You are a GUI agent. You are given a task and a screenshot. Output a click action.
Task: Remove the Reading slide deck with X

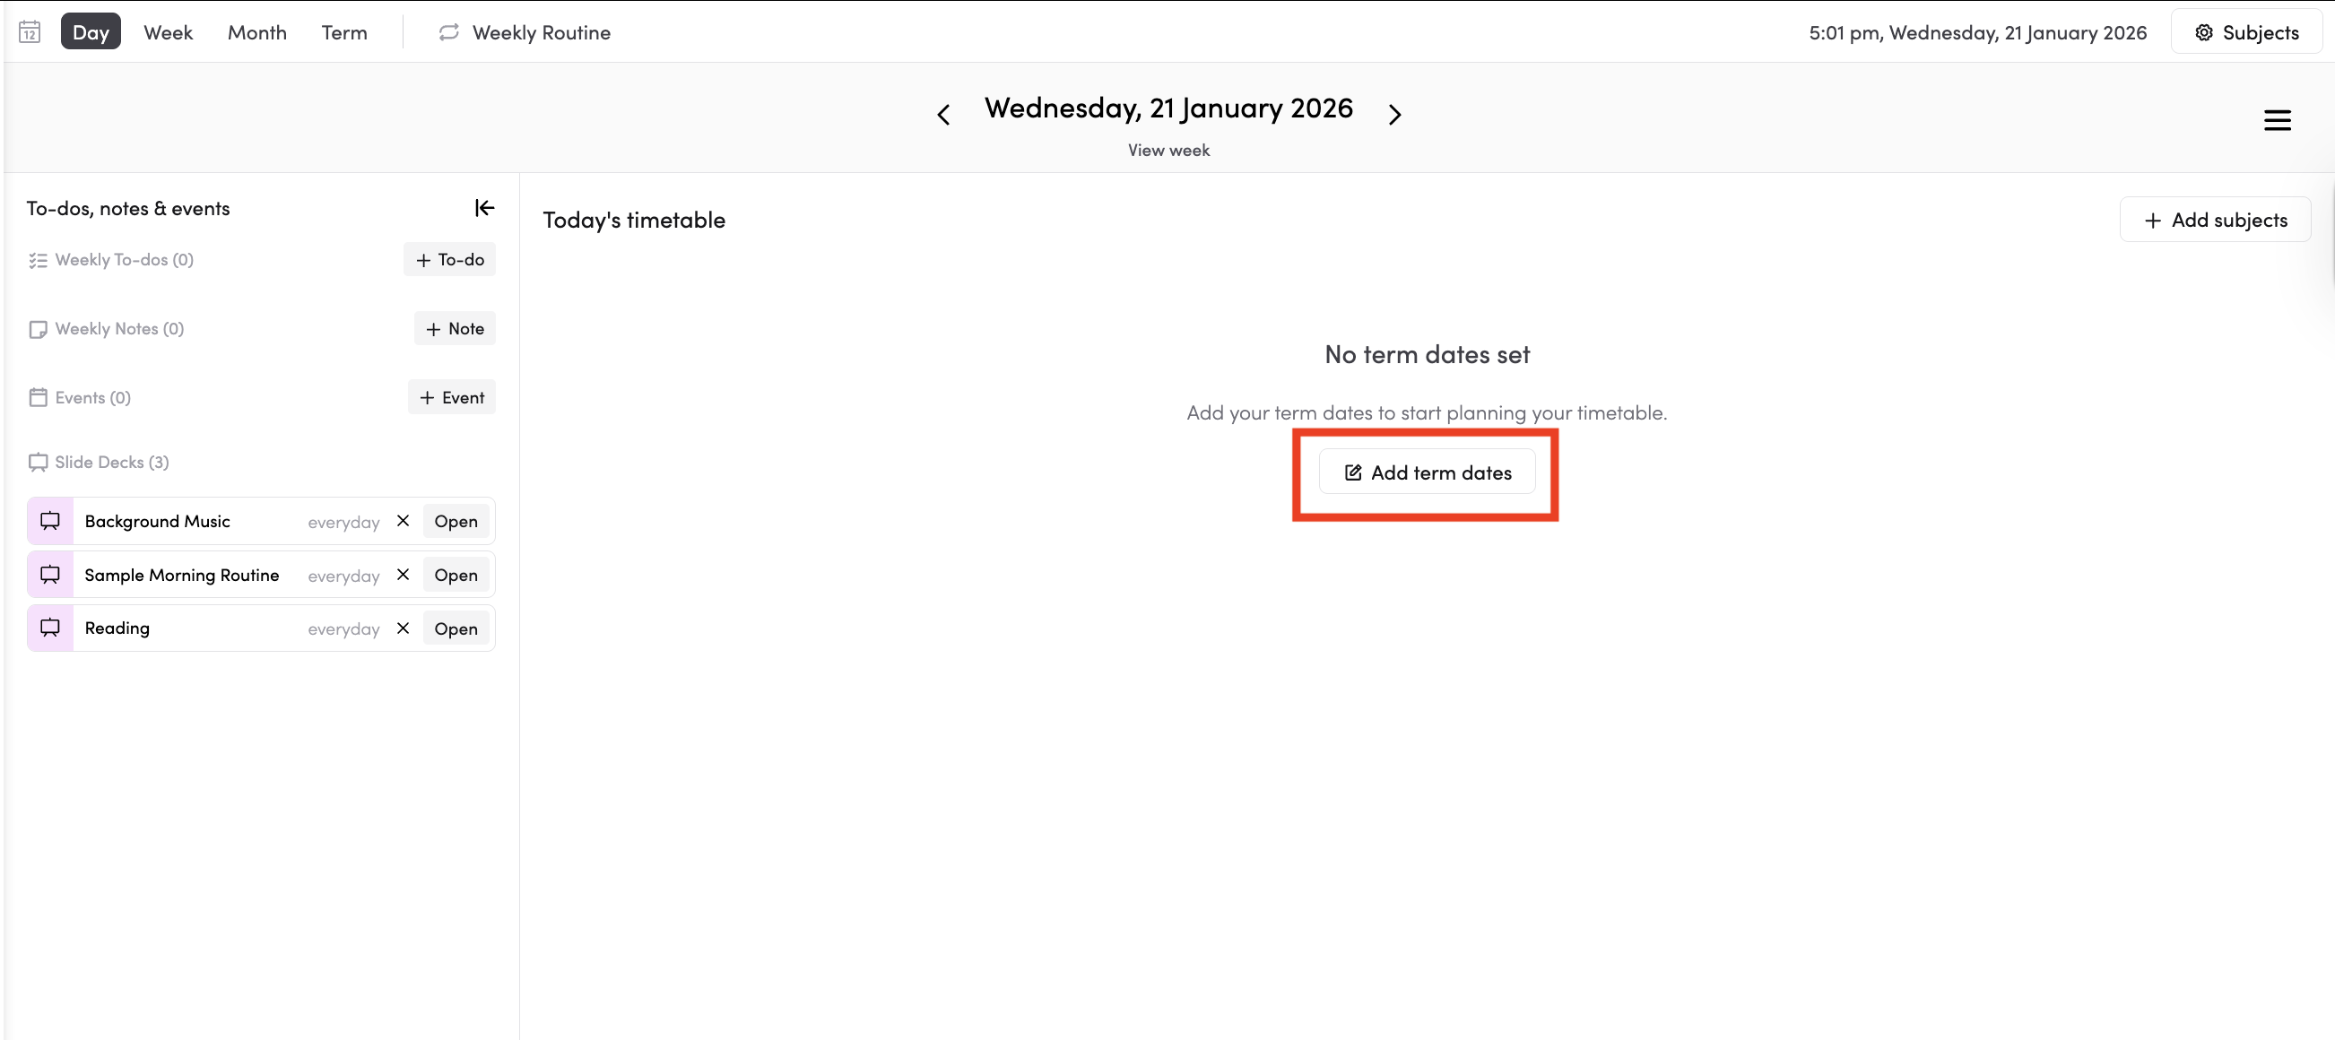[404, 628]
